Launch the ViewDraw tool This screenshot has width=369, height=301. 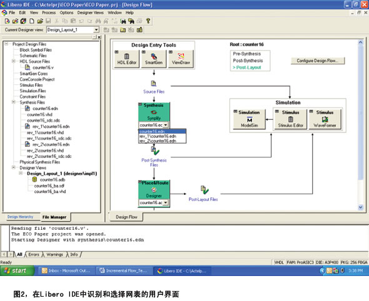[x=181, y=59]
